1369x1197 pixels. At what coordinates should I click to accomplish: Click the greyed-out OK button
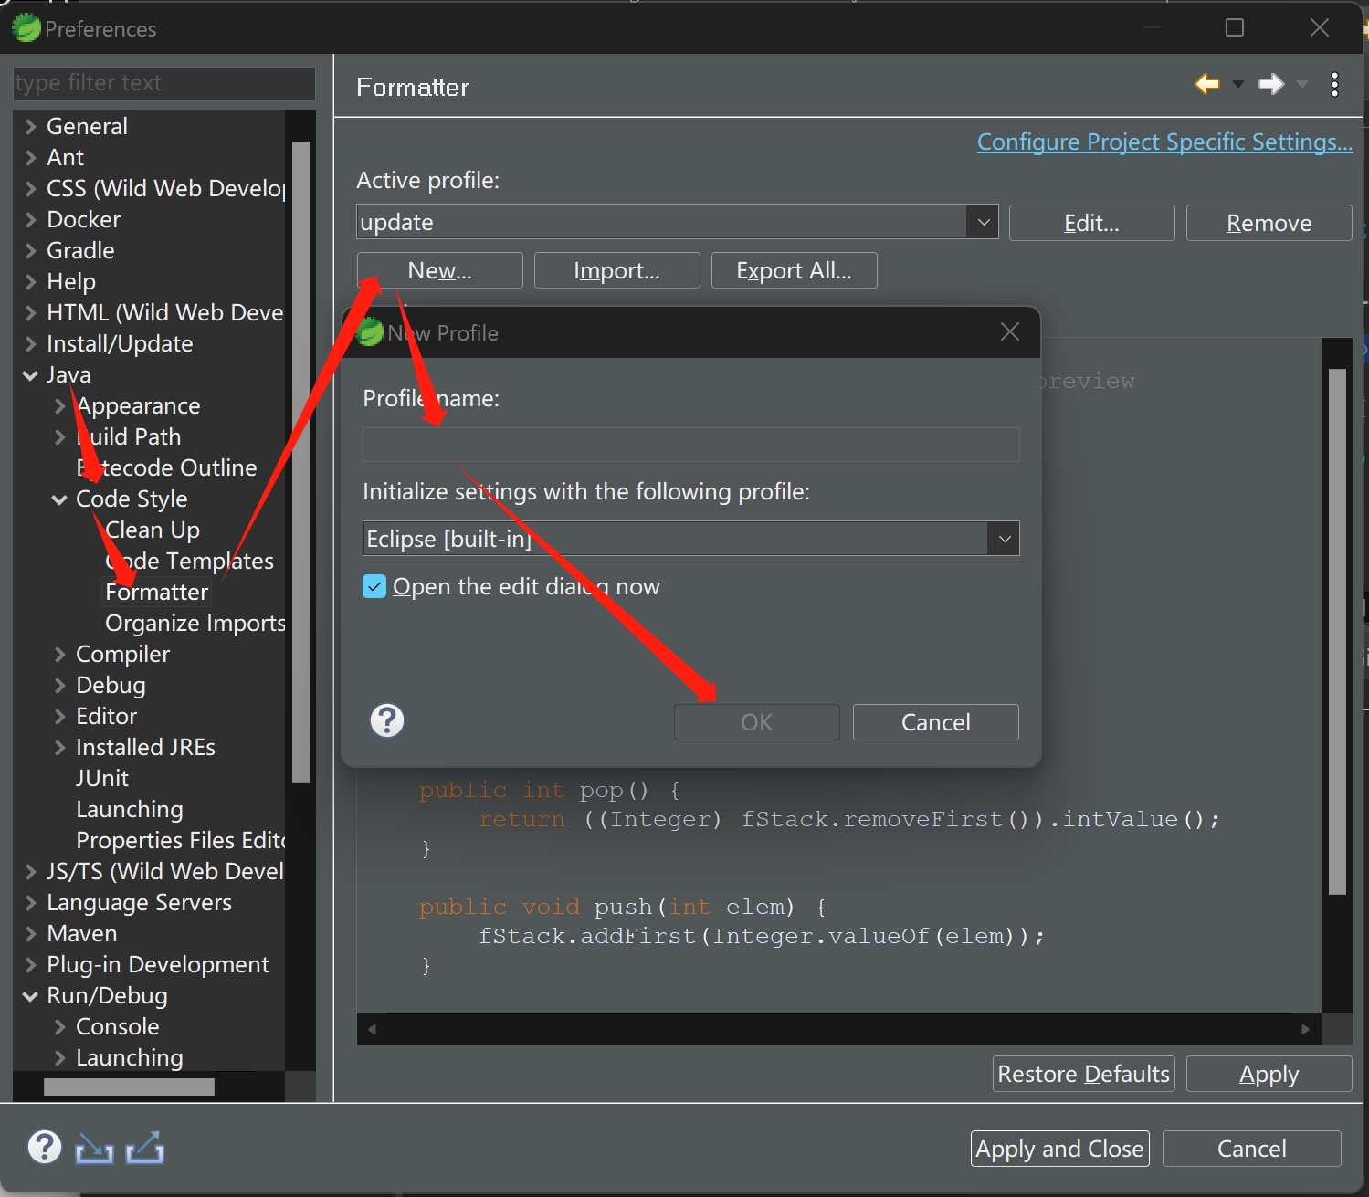click(x=756, y=722)
